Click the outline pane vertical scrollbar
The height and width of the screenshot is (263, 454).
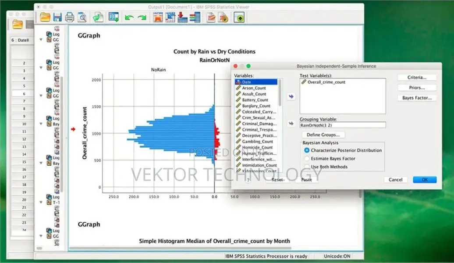(x=61, y=135)
